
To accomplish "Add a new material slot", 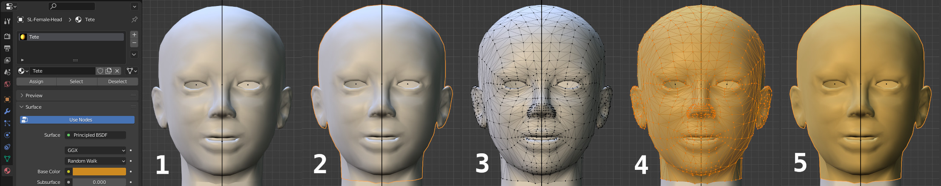I will click(134, 35).
